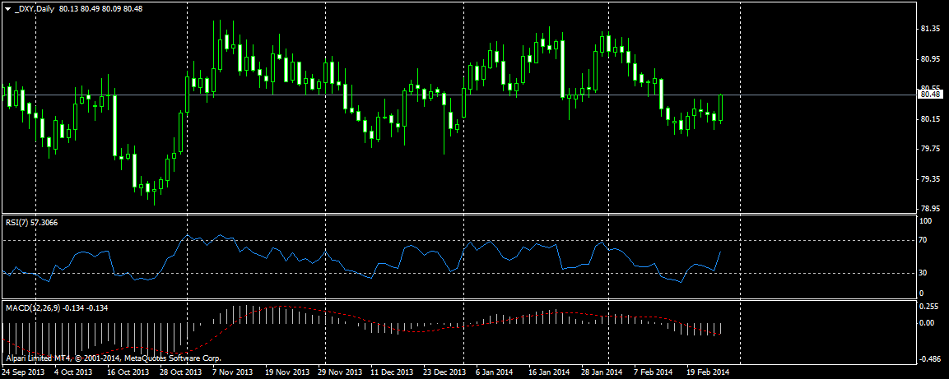Click the 16 Oct 2013 date label
The height and width of the screenshot is (379, 949).
coord(127,372)
